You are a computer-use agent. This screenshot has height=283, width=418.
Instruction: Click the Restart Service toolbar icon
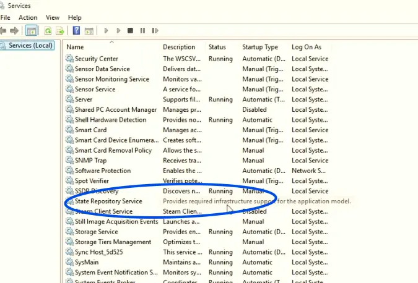[x=155, y=31]
